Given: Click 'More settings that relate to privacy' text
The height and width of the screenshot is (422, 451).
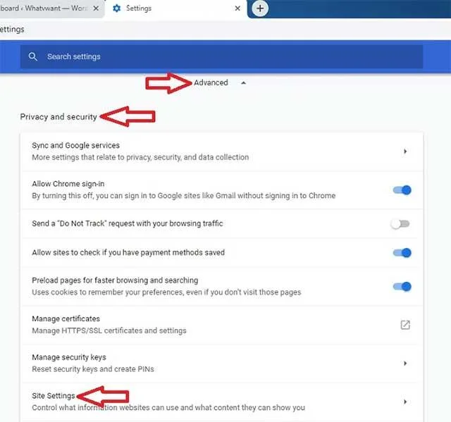Looking at the screenshot, I should tap(140, 157).
